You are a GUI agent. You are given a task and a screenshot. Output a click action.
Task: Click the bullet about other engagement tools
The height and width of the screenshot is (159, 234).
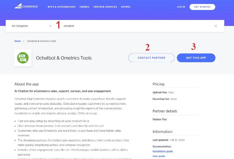tap(73, 152)
